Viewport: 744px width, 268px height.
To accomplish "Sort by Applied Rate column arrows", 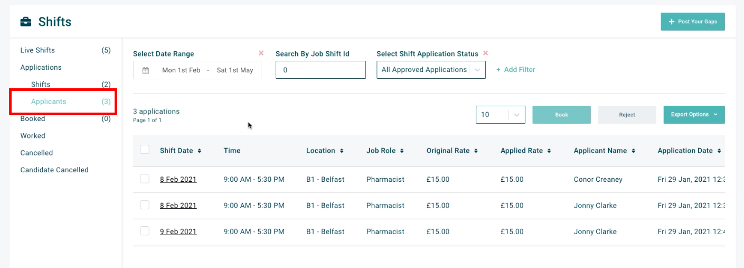I will (x=549, y=151).
